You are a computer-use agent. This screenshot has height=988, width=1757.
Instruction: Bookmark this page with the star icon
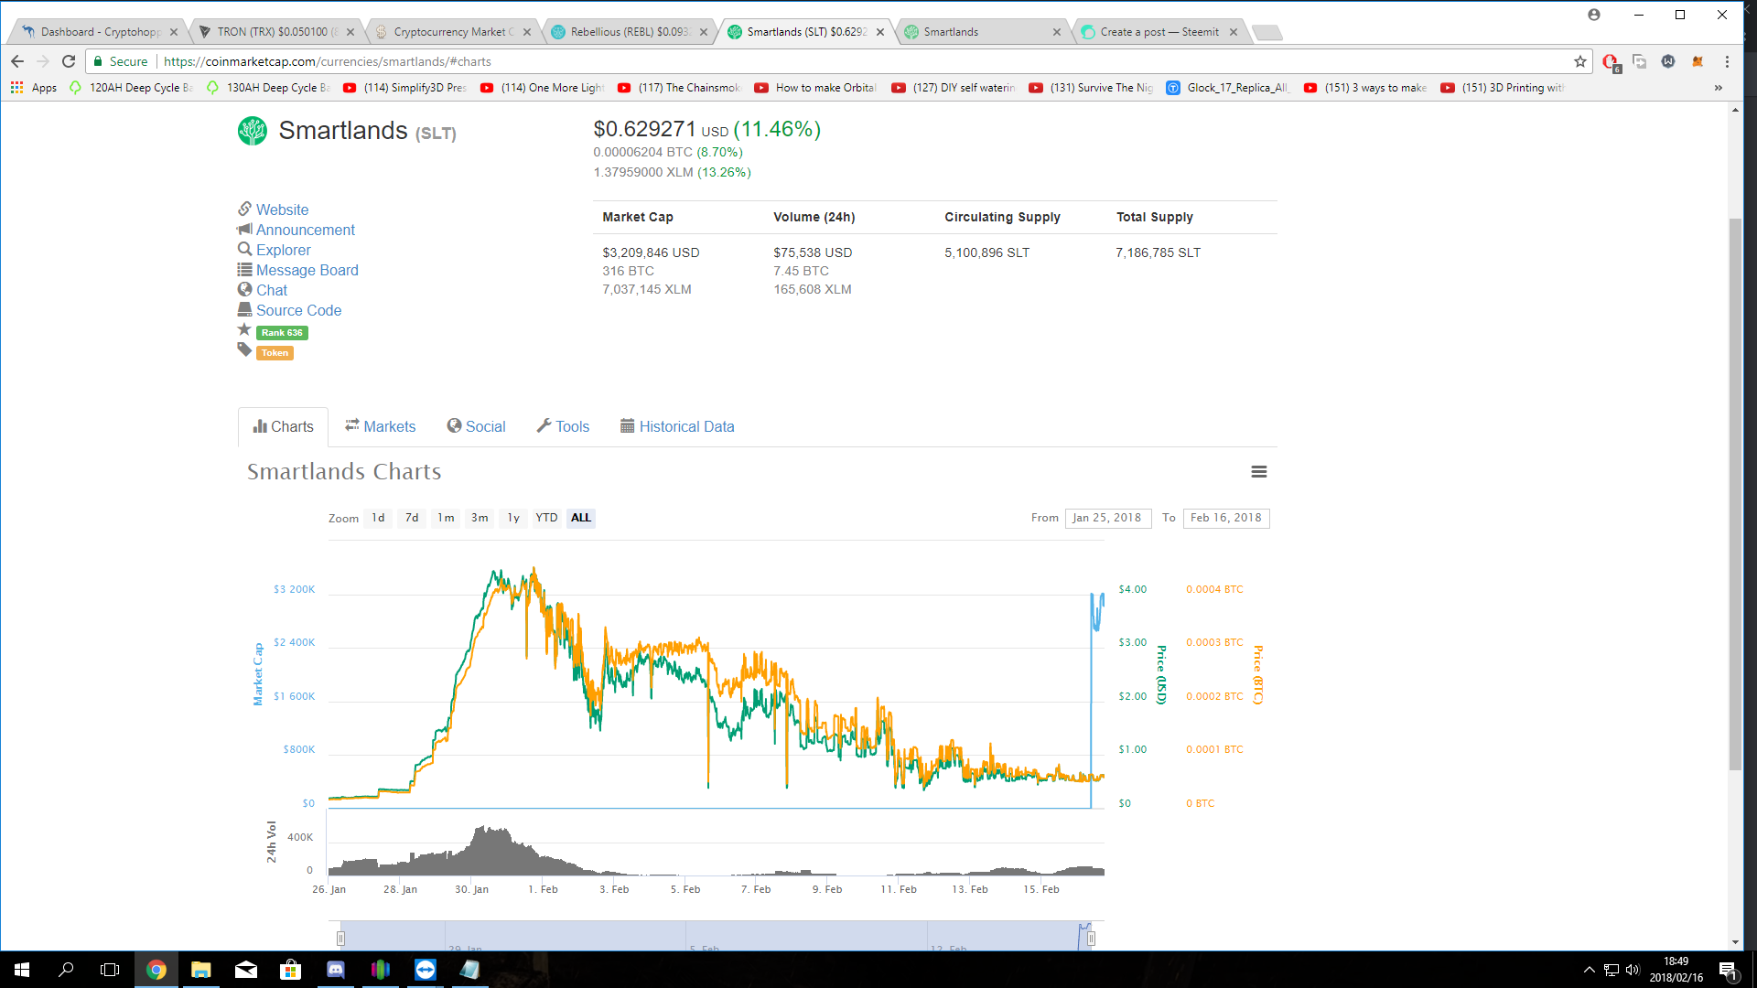click(x=1580, y=61)
